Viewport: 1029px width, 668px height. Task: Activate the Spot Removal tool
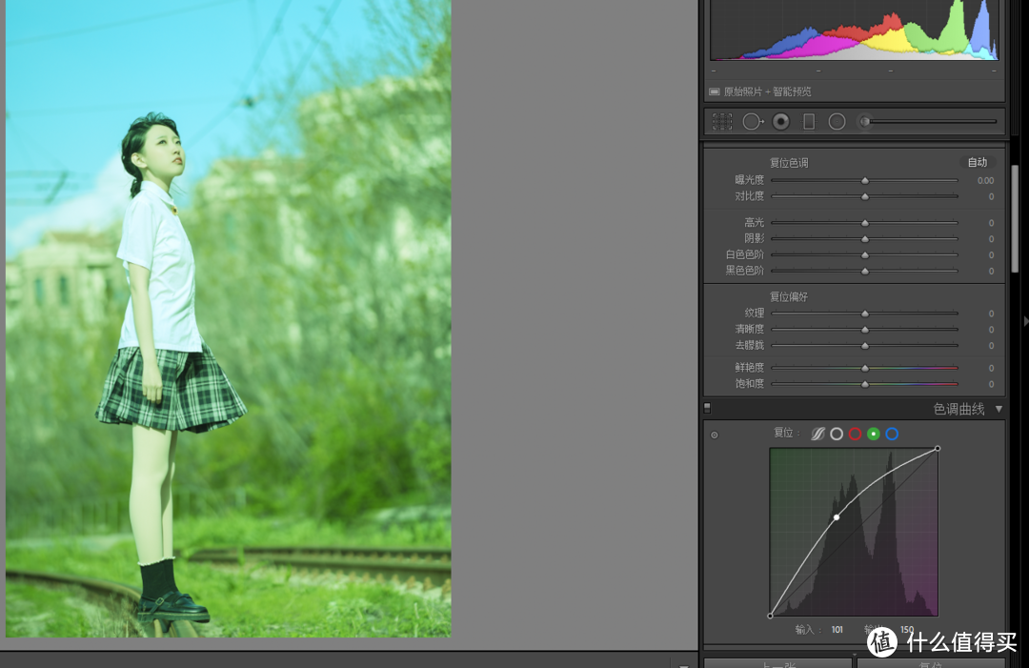(x=752, y=122)
